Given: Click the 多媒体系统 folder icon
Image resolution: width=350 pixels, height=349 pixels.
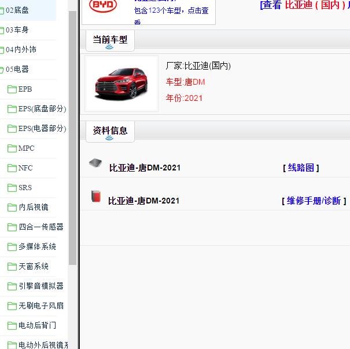Looking at the screenshot, I should tap(12, 246).
